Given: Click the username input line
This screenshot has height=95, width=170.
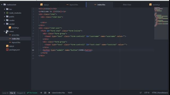Looking at the screenshot, I should tap(85, 36).
